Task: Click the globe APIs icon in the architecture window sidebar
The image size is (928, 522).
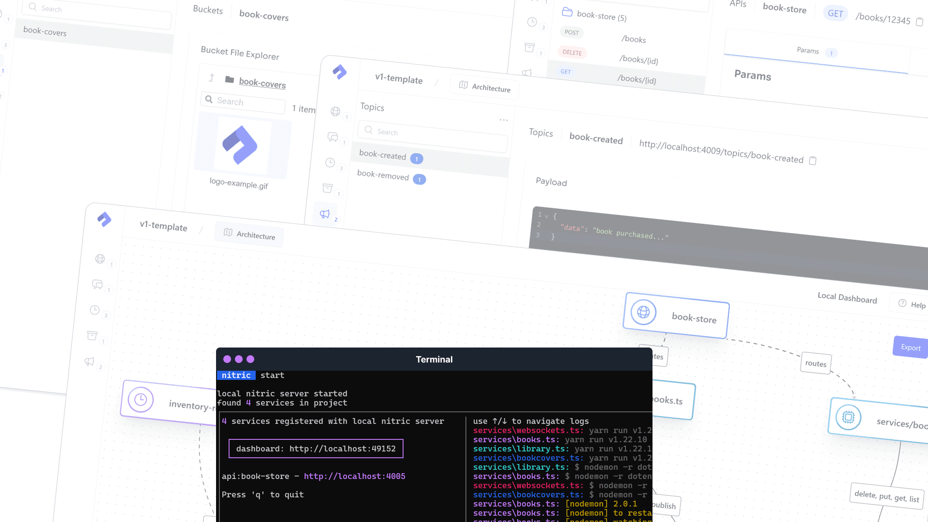Action: click(100, 259)
